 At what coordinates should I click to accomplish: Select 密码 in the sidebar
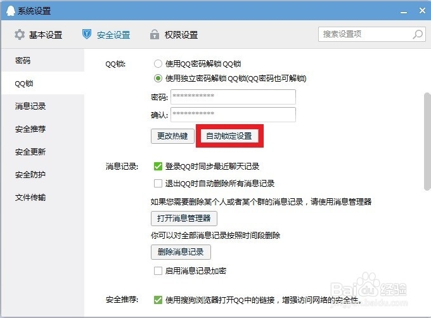[43, 60]
